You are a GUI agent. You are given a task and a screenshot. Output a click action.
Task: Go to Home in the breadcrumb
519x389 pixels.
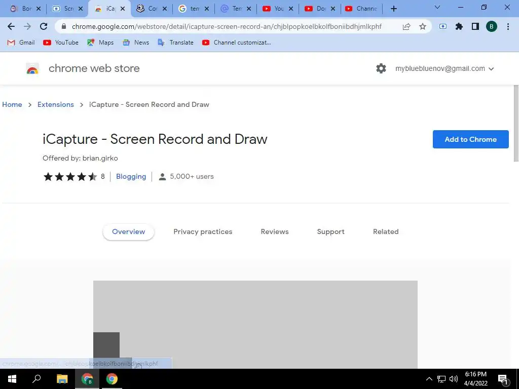click(12, 104)
